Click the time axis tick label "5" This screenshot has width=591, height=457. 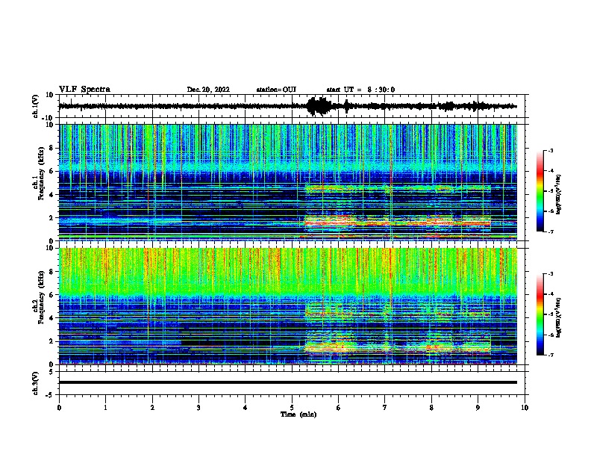coord(292,408)
